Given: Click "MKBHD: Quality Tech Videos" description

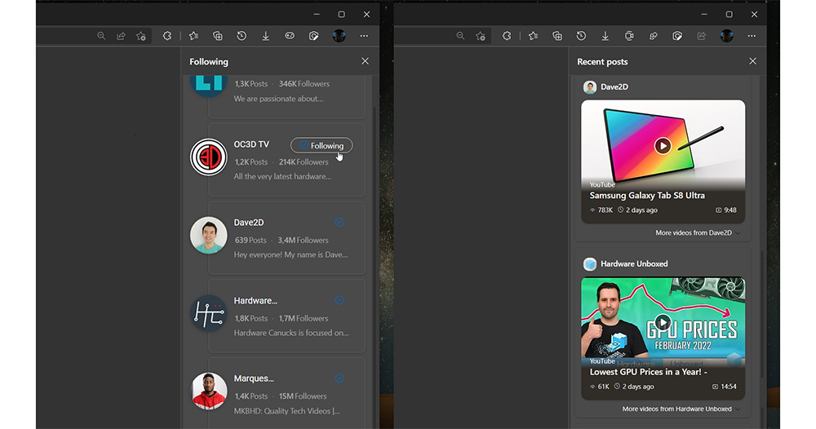Looking at the screenshot, I should [286, 411].
